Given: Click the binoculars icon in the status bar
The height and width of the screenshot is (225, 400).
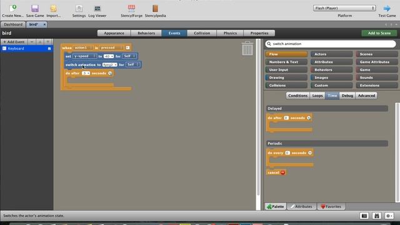Looking at the screenshot, I should [376, 216].
